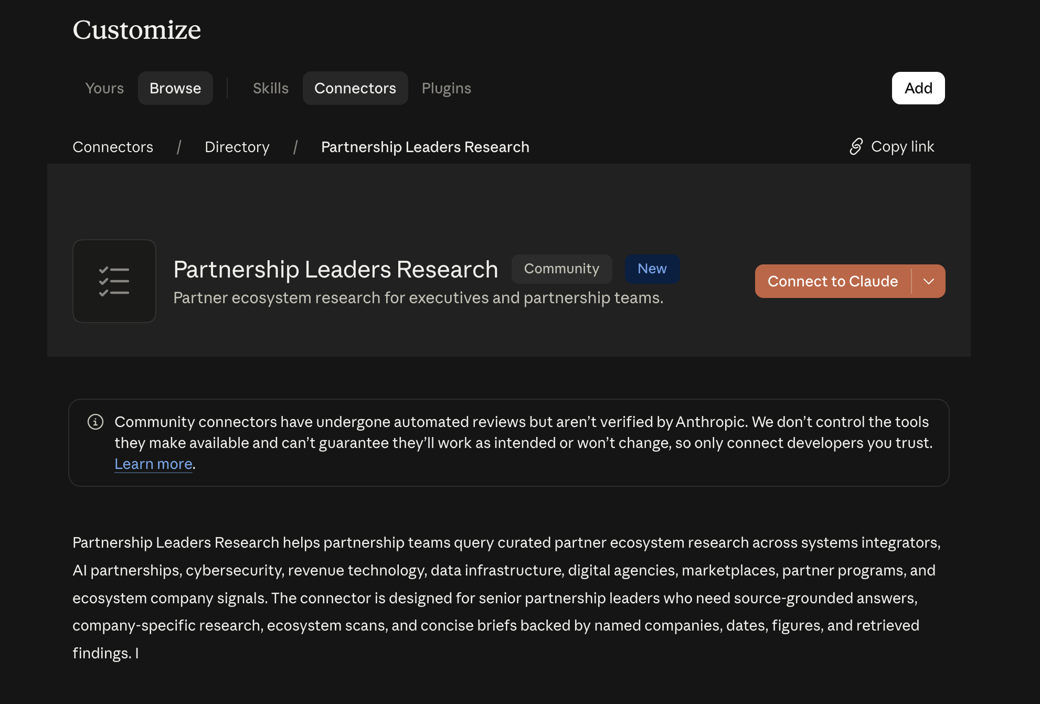Select the Connectors tab

355,88
